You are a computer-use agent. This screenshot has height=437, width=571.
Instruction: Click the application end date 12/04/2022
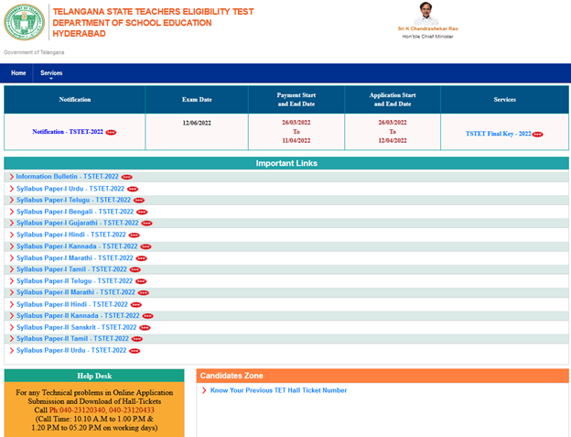393,140
